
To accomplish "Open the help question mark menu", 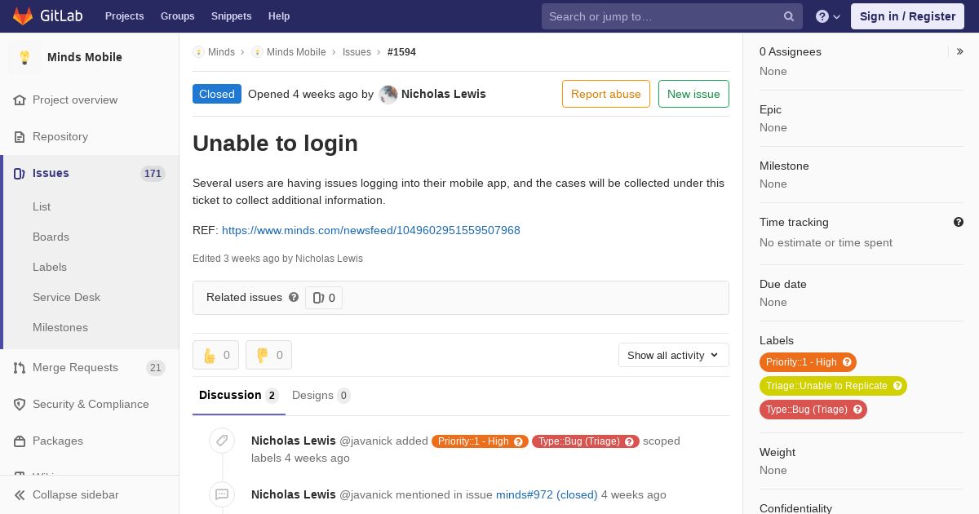I will (828, 16).
